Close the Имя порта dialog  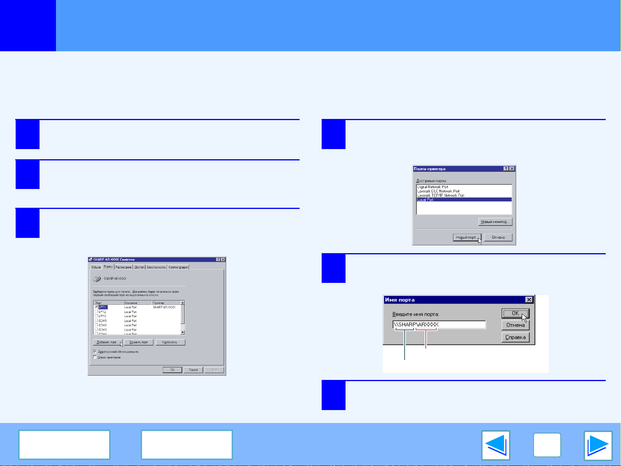pos(529,300)
